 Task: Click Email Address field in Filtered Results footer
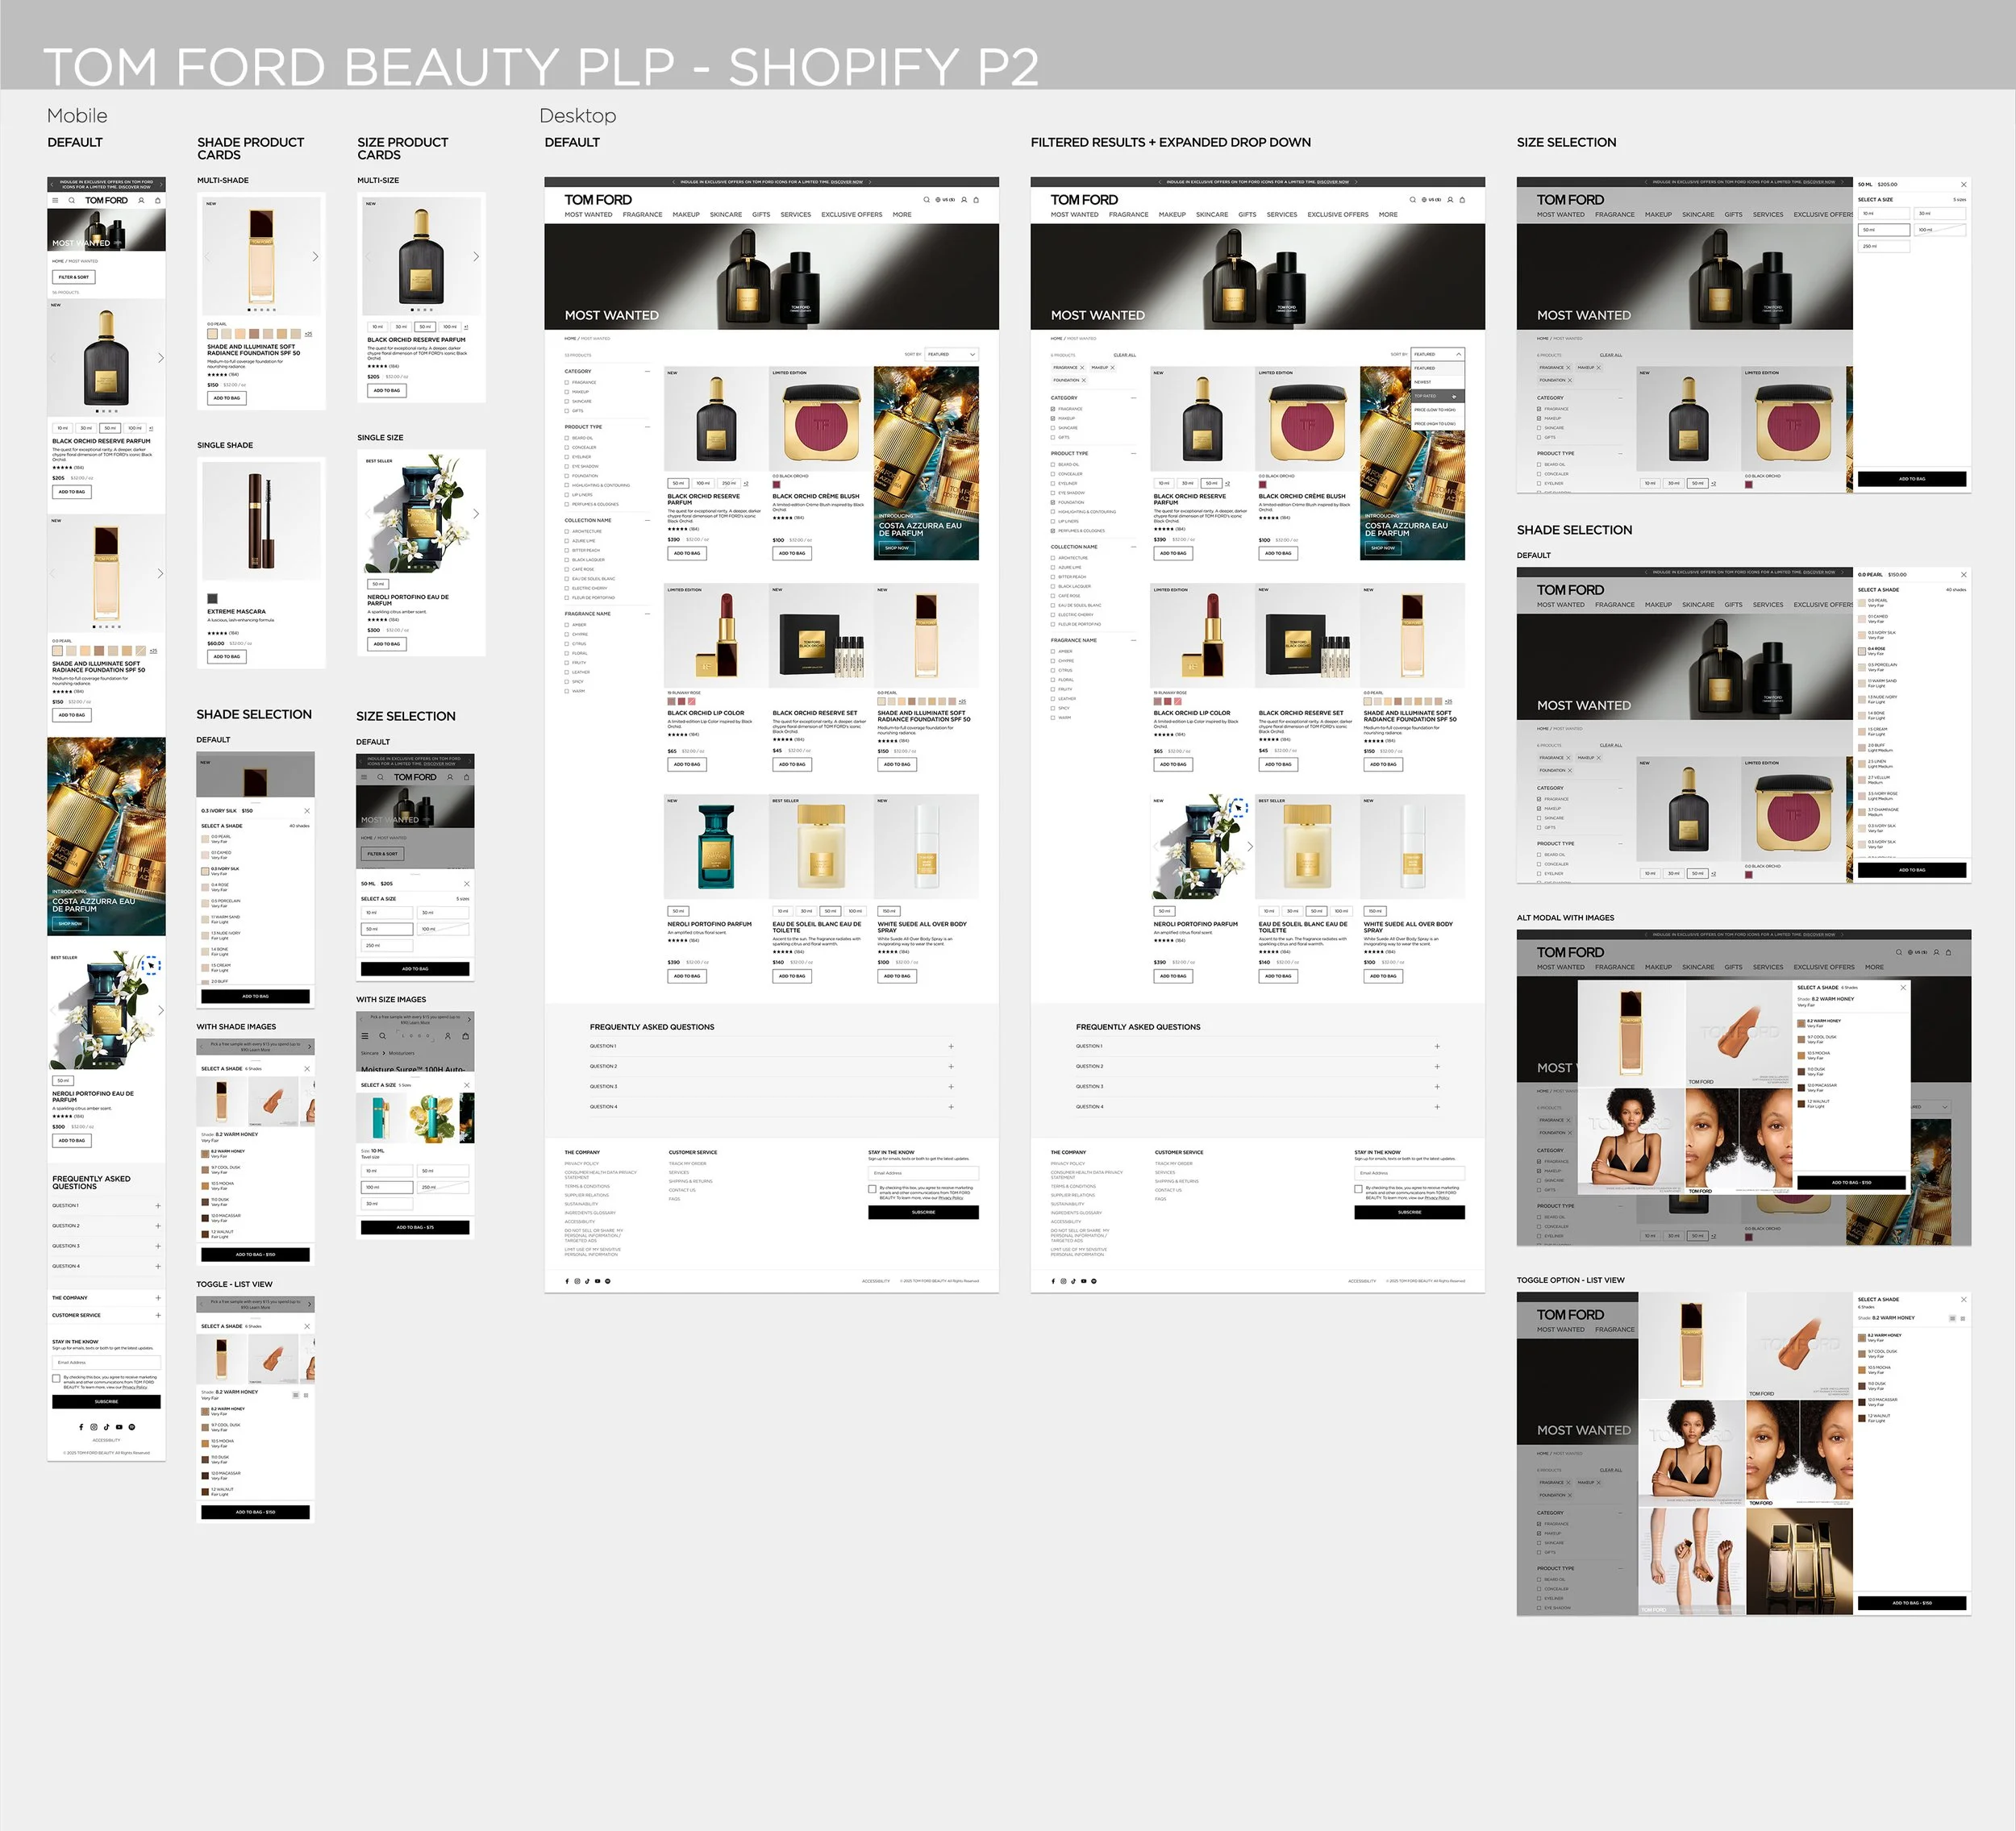pyautogui.click(x=1409, y=1172)
